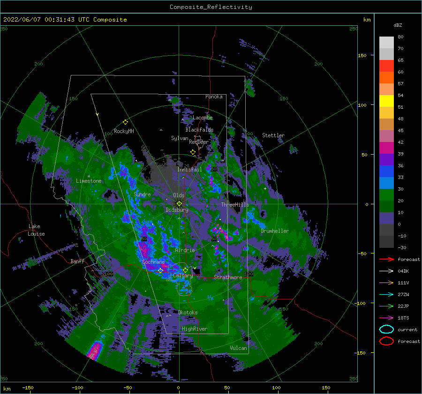Click the Composite_Reflectivity title

pos(211,7)
